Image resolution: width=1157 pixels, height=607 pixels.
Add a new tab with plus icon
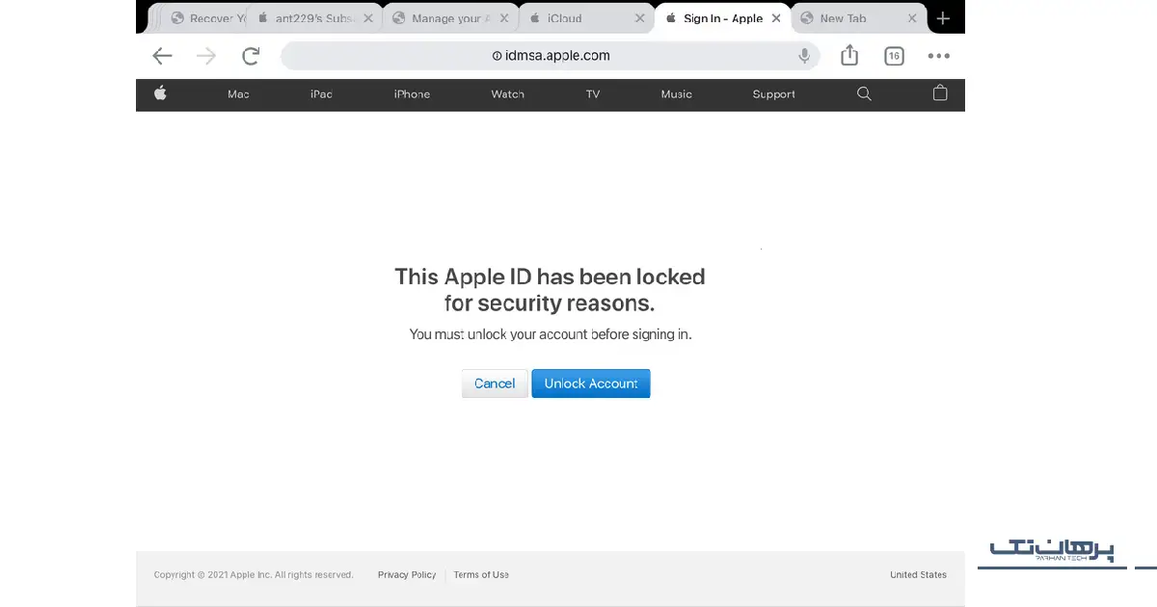pos(943,18)
